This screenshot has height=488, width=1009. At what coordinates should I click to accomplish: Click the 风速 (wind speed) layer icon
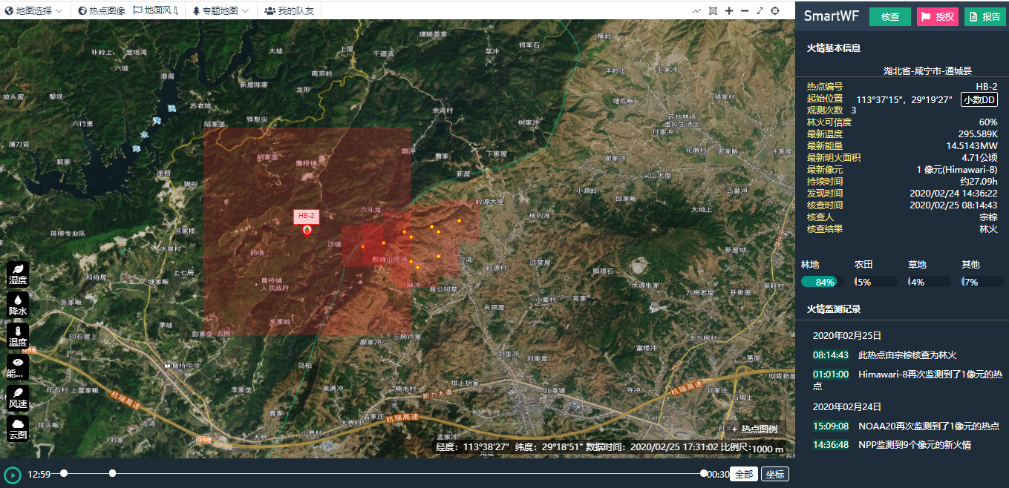point(18,398)
